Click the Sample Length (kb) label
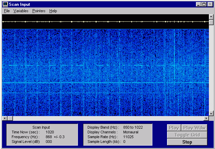The image size is (215, 149). pyautogui.click(x=104, y=142)
